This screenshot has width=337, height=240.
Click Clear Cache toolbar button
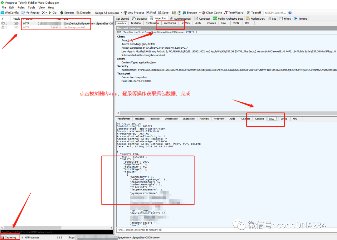click(212, 13)
